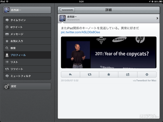Tap the 倉西誠一 account switcher button

pos(27,10)
